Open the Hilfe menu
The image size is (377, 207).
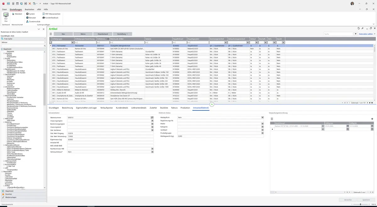(x=46, y=9)
